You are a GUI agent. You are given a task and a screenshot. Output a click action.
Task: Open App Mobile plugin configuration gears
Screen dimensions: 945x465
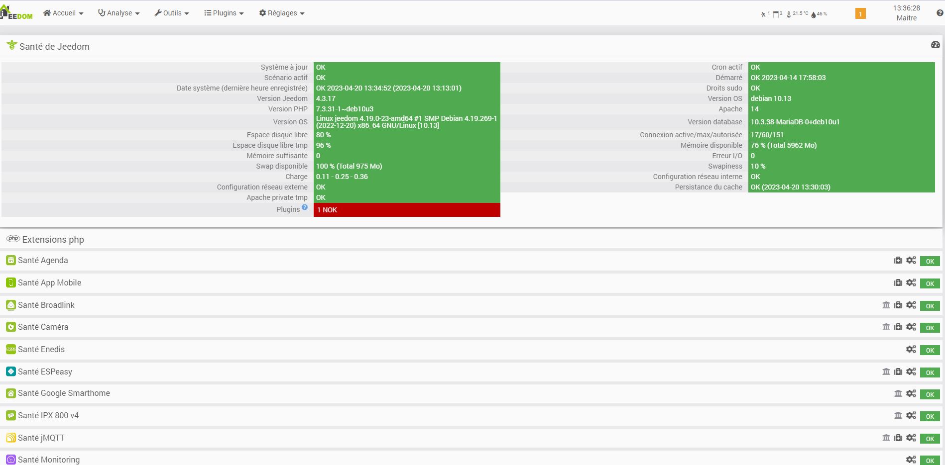tap(911, 282)
